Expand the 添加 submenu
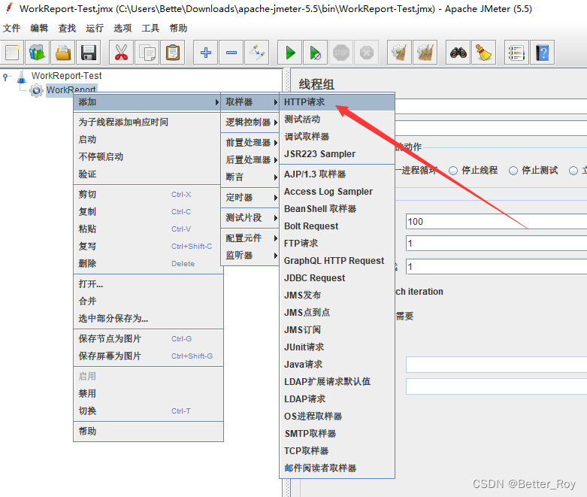 coord(147,102)
